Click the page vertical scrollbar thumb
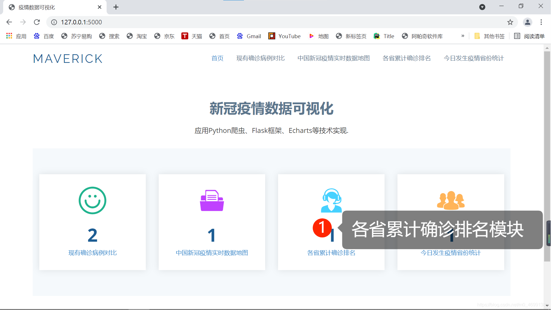551x310 pixels. [547, 156]
